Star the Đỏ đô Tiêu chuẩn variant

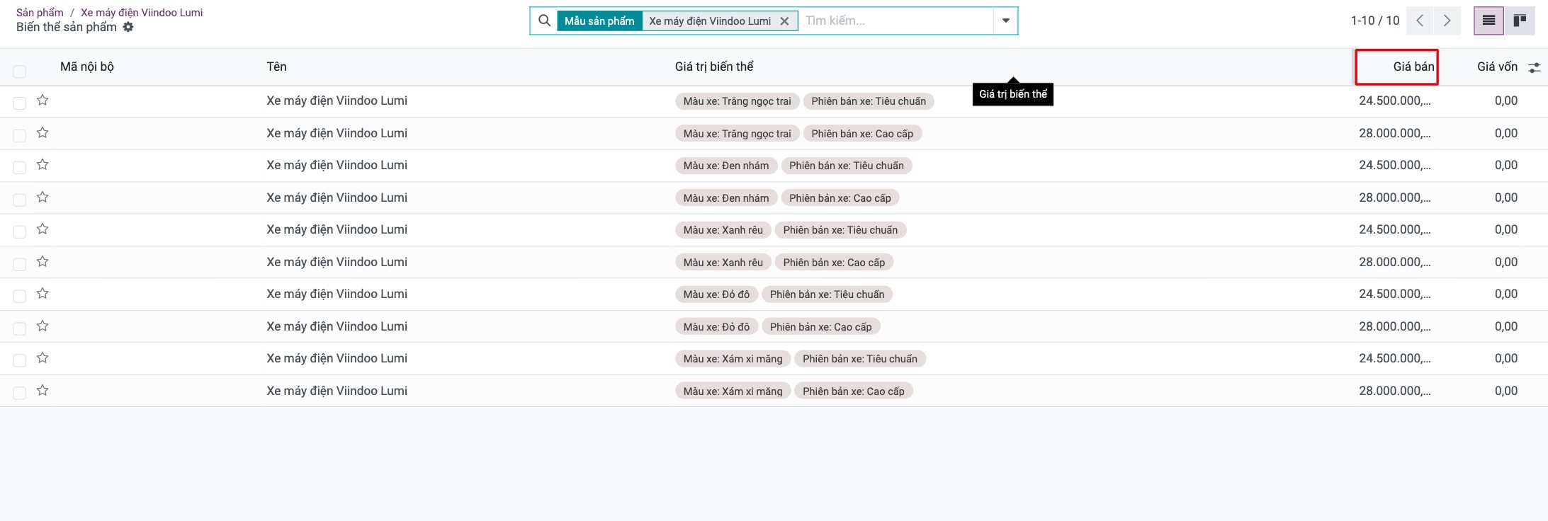click(43, 293)
